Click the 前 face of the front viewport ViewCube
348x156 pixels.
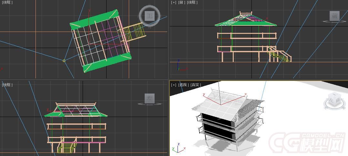click(x=334, y=16)
